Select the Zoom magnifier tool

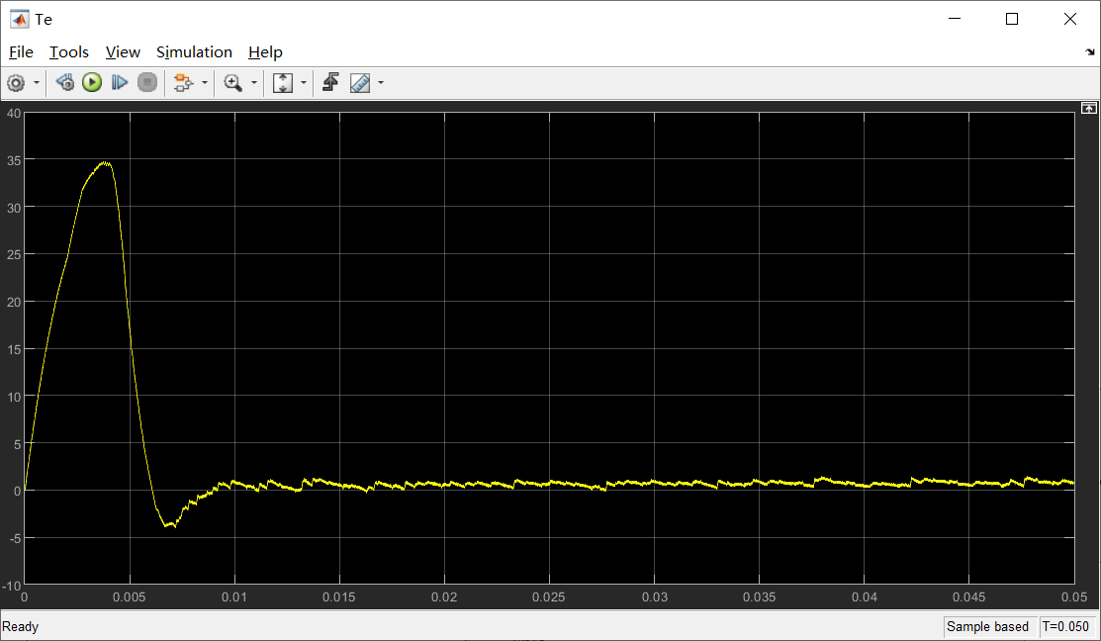pyautogui.click(x=233, y=83)
